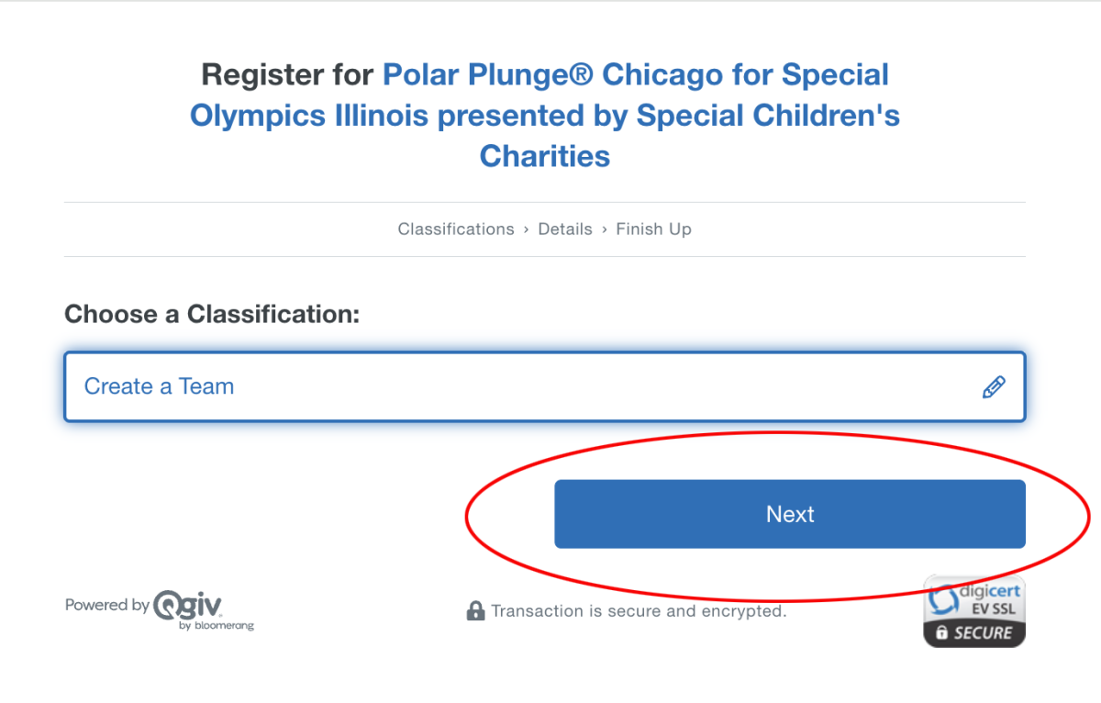Click "Transaction is secure and encrypted" text

tap(639, 611)
